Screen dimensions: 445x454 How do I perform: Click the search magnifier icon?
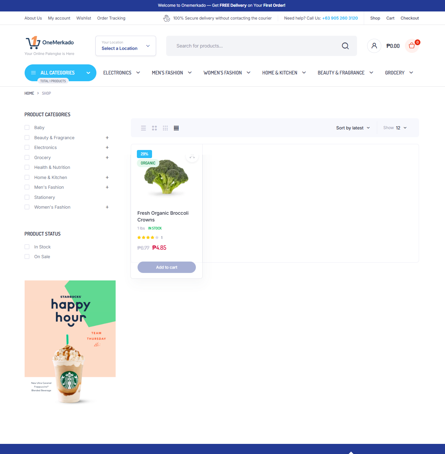tap(345, 46)
